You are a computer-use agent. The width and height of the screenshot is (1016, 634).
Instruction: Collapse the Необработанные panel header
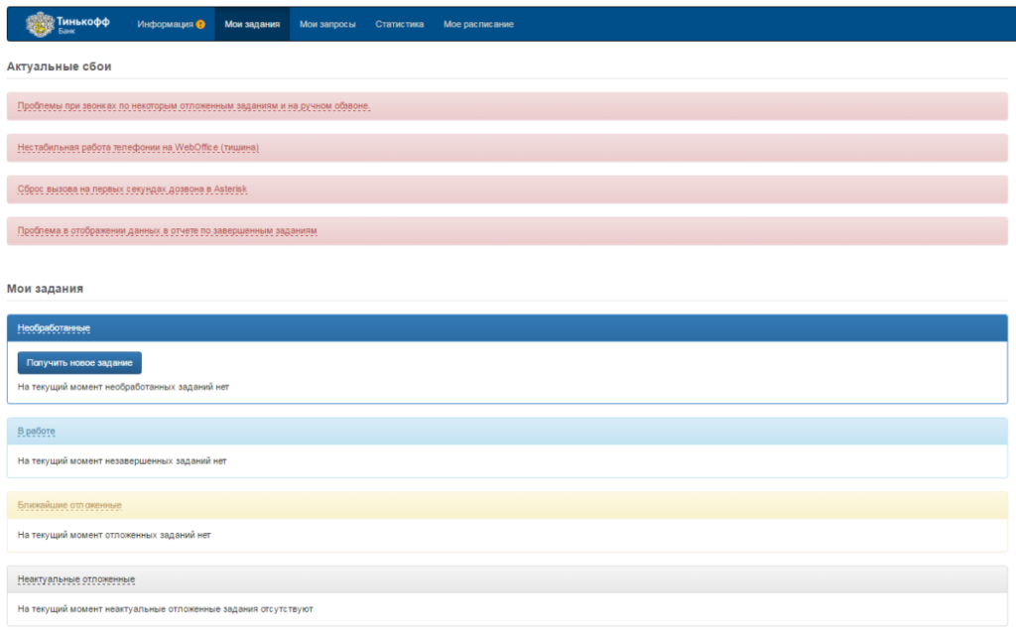click(x=54, y=327)
